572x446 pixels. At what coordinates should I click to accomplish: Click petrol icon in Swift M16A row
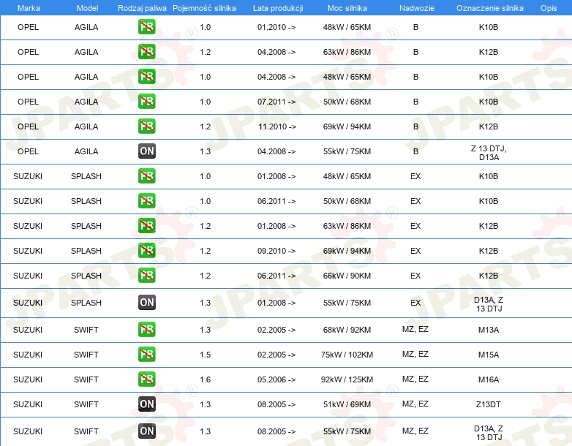pos(146,379)
